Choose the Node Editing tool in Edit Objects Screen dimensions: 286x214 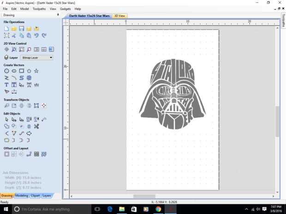[x=14, y=120]
